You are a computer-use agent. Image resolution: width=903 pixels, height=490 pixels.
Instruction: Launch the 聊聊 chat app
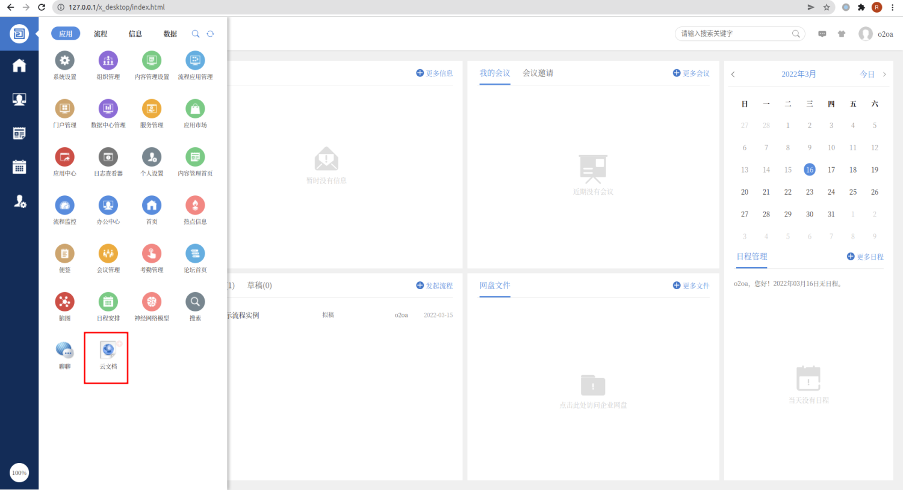pyautogui.click(x=64, y=351)
